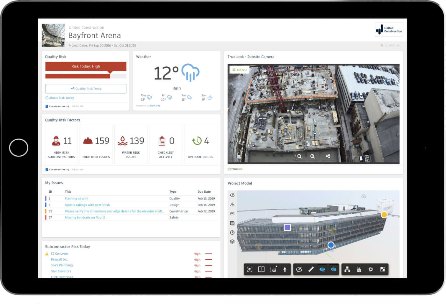
Task: Open the MENU on the TrueLook camera
Action: pyautogui.click(x=239, y=70)
